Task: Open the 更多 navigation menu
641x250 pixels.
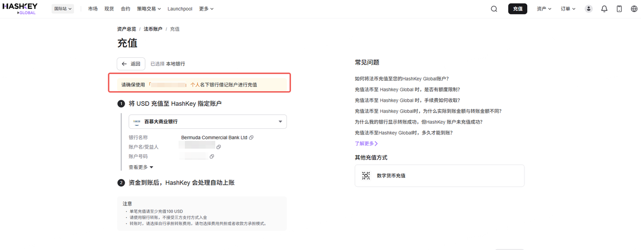Action: click(x=206, y=9)
